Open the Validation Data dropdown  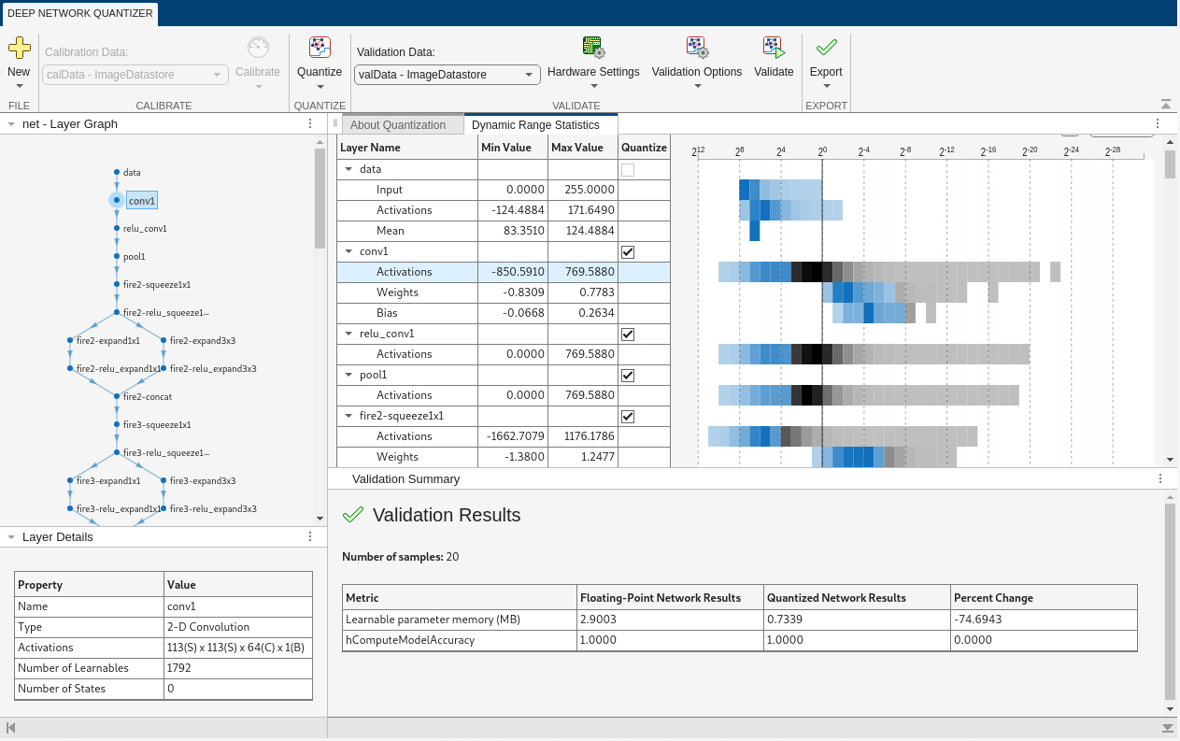point(448,75)
